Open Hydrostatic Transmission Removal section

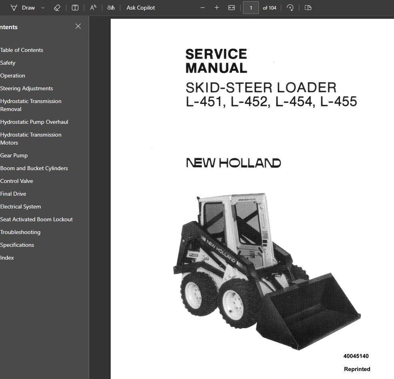point(31,105)
